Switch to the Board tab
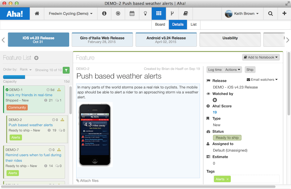Viewport: 291px width, 189px height. click(x=160, y=24)
